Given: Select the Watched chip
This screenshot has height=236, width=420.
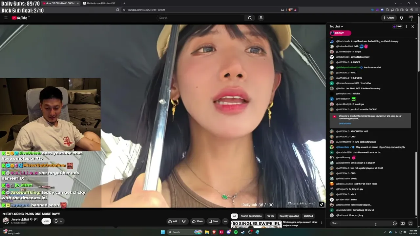Looking at the screenshot, I should click(x=308, y=216).
